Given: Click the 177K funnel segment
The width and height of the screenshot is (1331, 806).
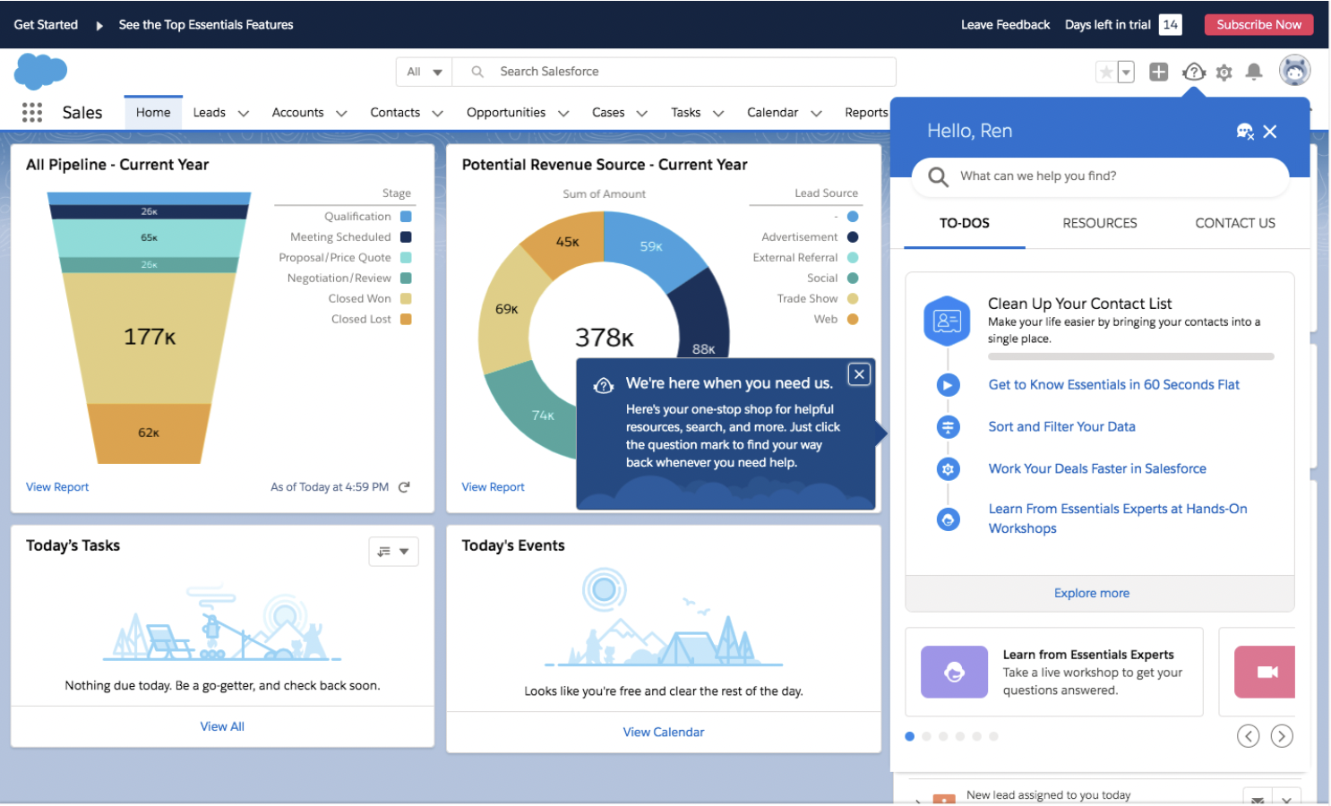Looking at the screenshot, I should coord(150,338).
